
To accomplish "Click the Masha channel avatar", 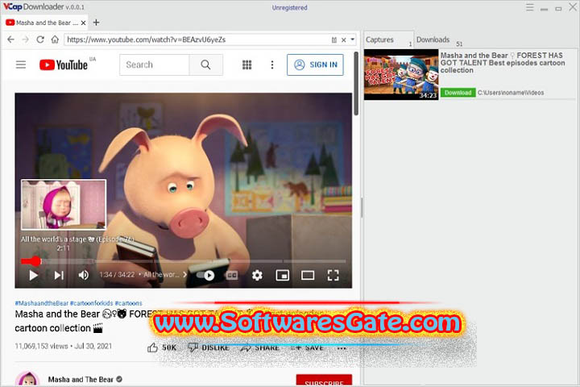I will (27, 379).
